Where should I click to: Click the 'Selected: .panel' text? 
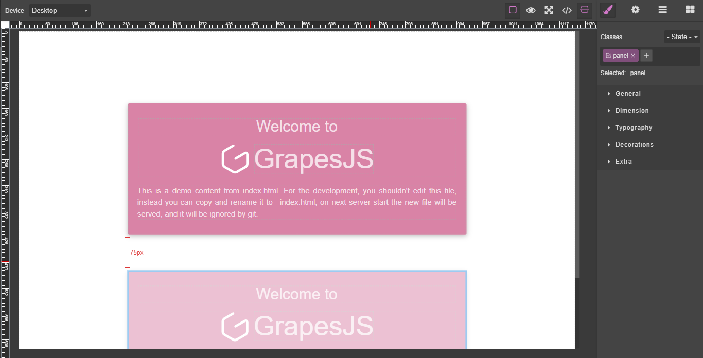623,73
